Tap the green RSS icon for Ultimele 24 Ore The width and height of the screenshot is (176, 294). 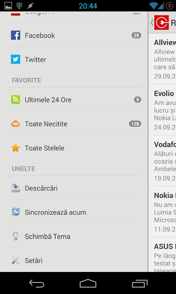15,100
